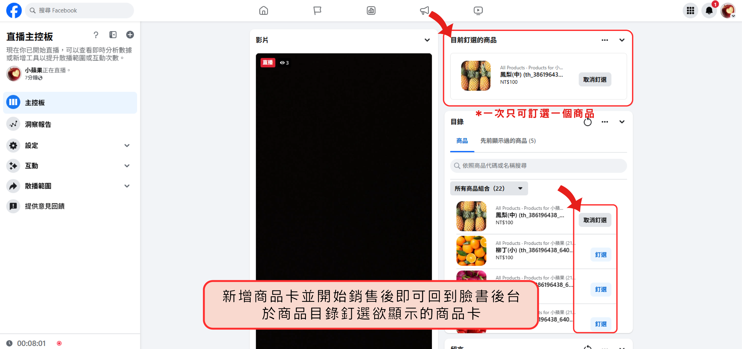Click the help question mark icon
This screenshot has width=742, height=349.
coord(96,35)
